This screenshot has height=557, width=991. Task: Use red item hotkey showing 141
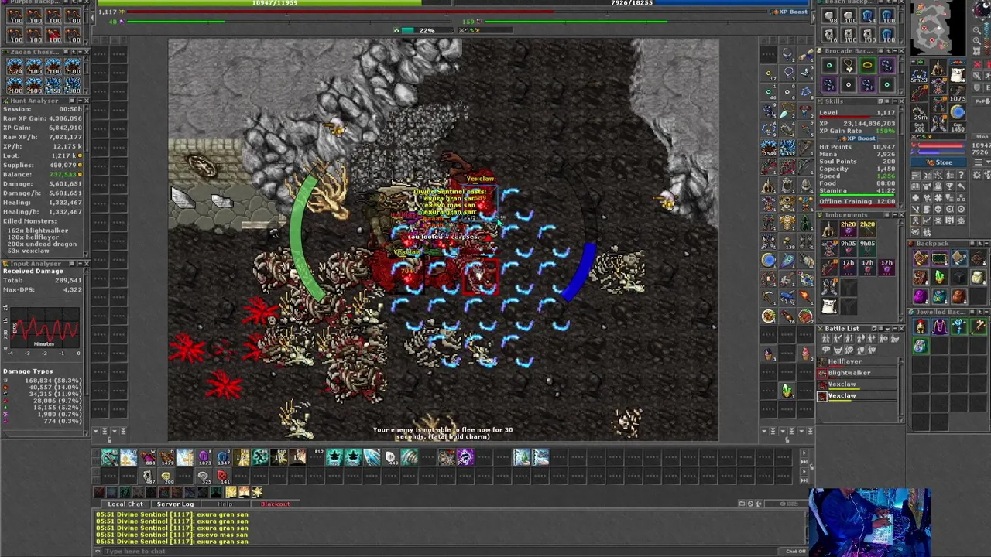click(x=222, y=476)
